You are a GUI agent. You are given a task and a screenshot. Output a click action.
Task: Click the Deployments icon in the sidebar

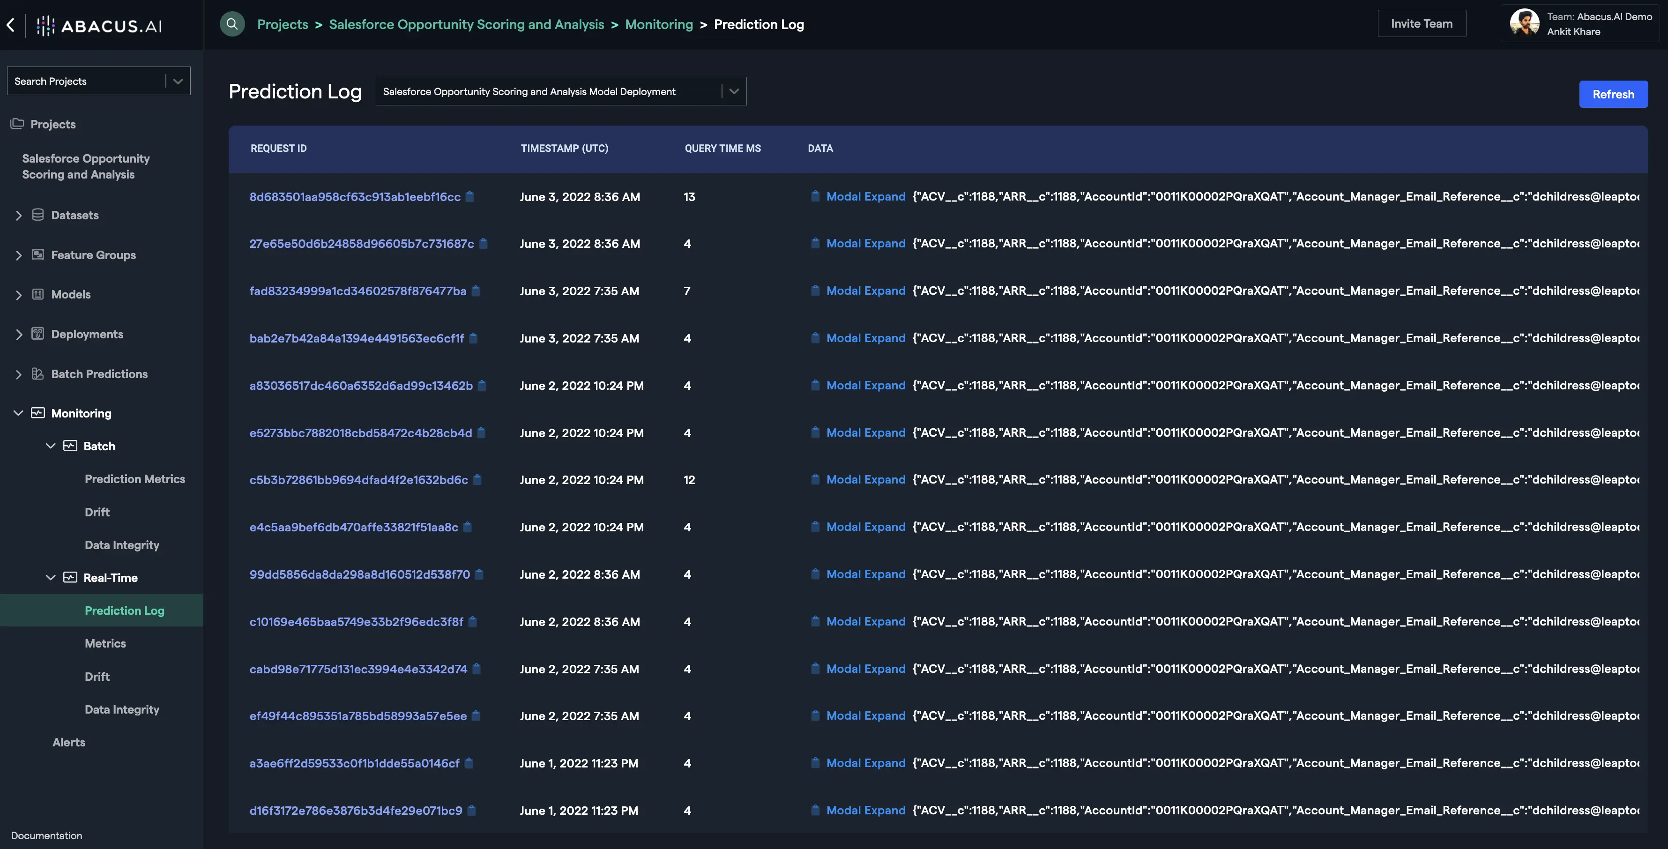click(37, 334)
